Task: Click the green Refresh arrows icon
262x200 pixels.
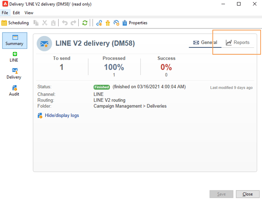Action: coord(85,23)
